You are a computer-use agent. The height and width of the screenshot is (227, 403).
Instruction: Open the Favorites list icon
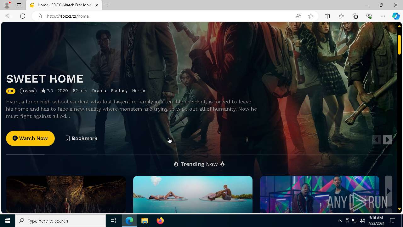pyautogui.click(x=341, y=16)
